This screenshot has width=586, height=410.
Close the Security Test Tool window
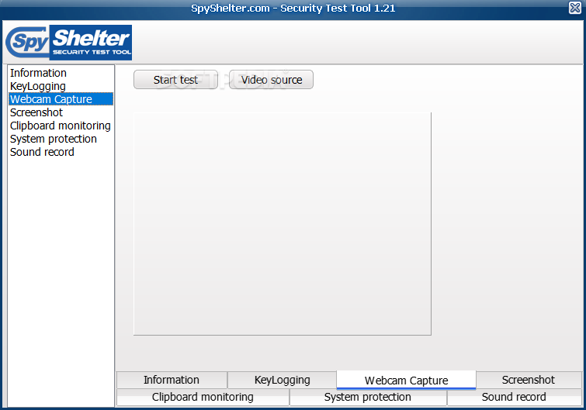(x=575, y=8)
